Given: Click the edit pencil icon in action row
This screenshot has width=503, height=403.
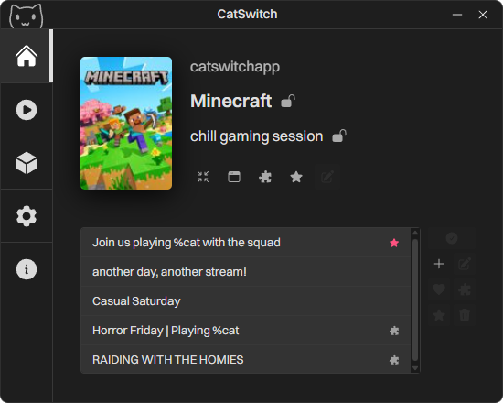Looking at the screenshot, I should [x=327, y=177].
